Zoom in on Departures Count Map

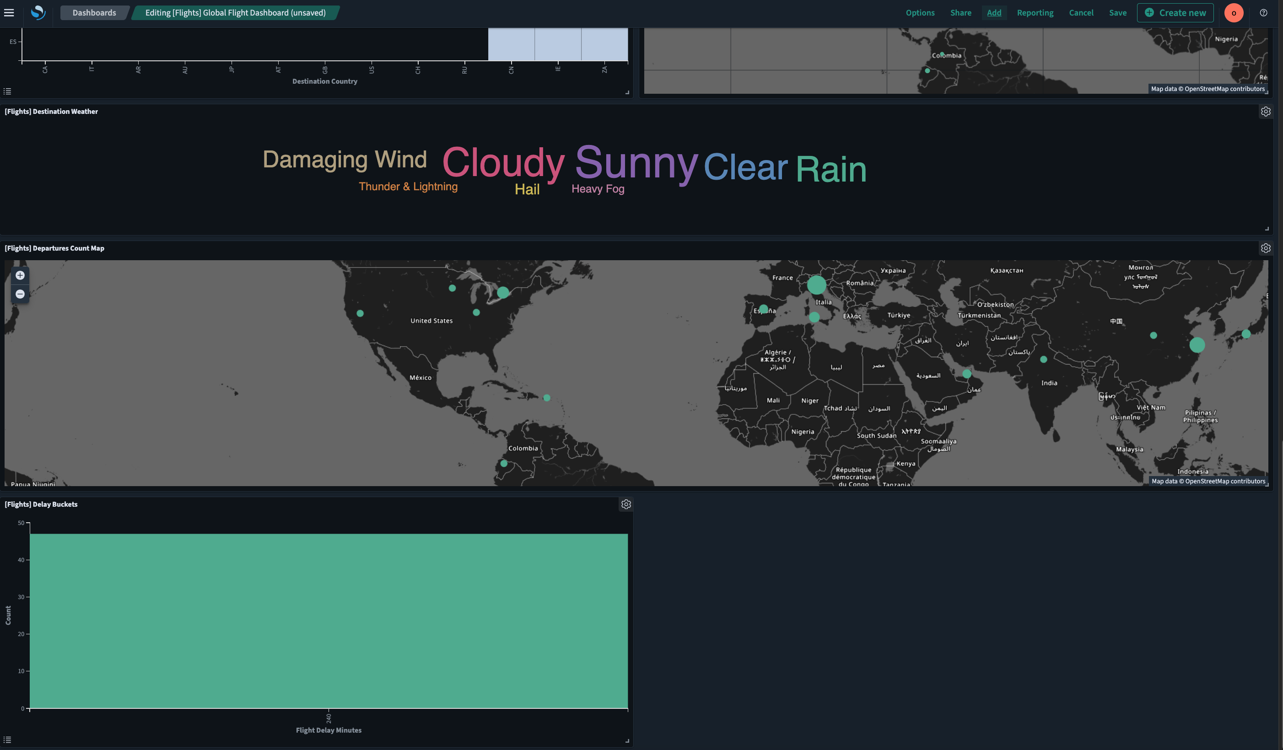(20, 275)
